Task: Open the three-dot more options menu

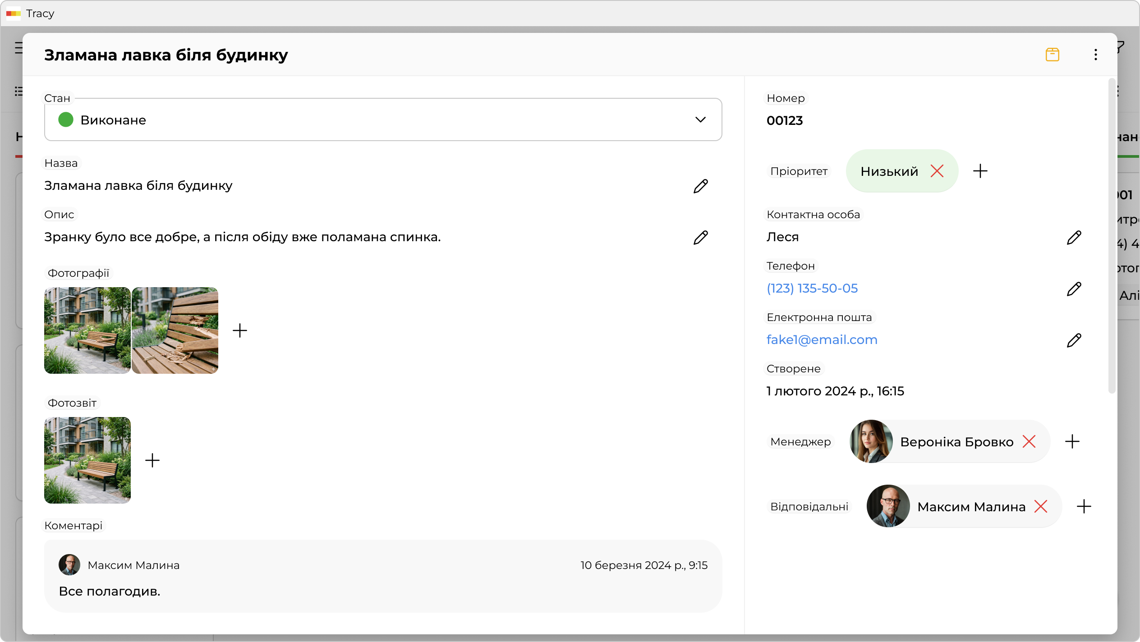Action: click(1095, 55)
